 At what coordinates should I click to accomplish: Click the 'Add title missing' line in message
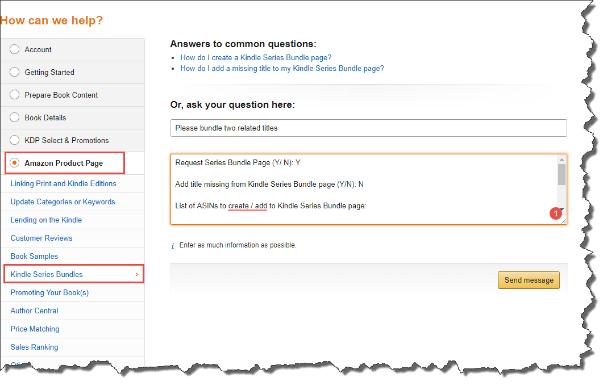coord(269,184)
